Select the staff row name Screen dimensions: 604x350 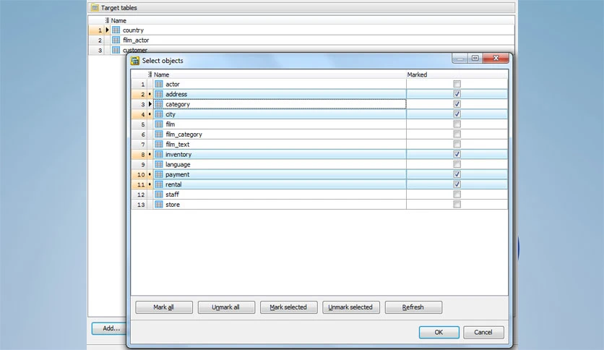click(172, 195)
